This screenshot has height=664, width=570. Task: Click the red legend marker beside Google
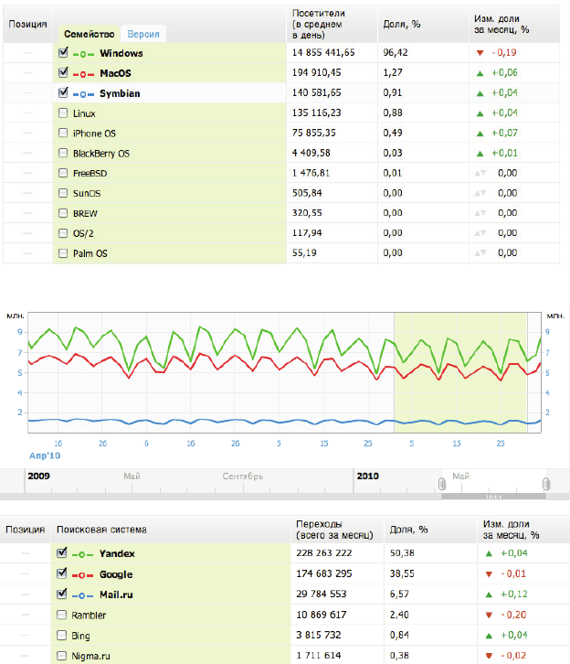point(83,574)
